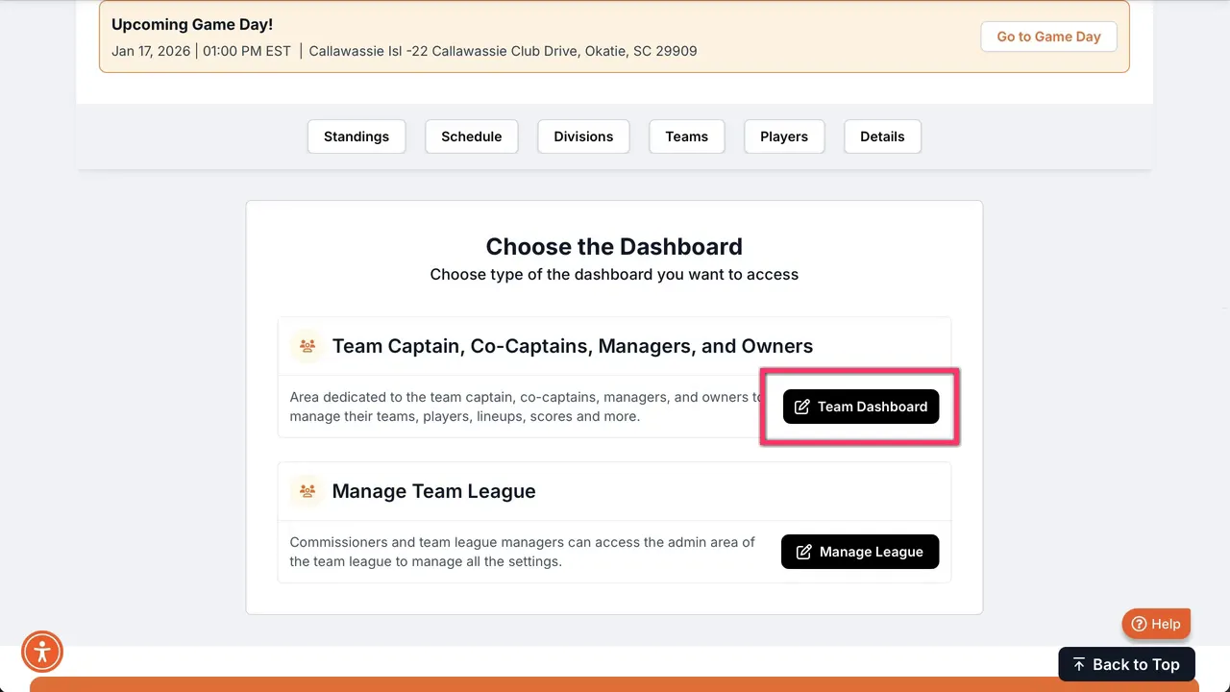Show the Players tab

[784, 136]
